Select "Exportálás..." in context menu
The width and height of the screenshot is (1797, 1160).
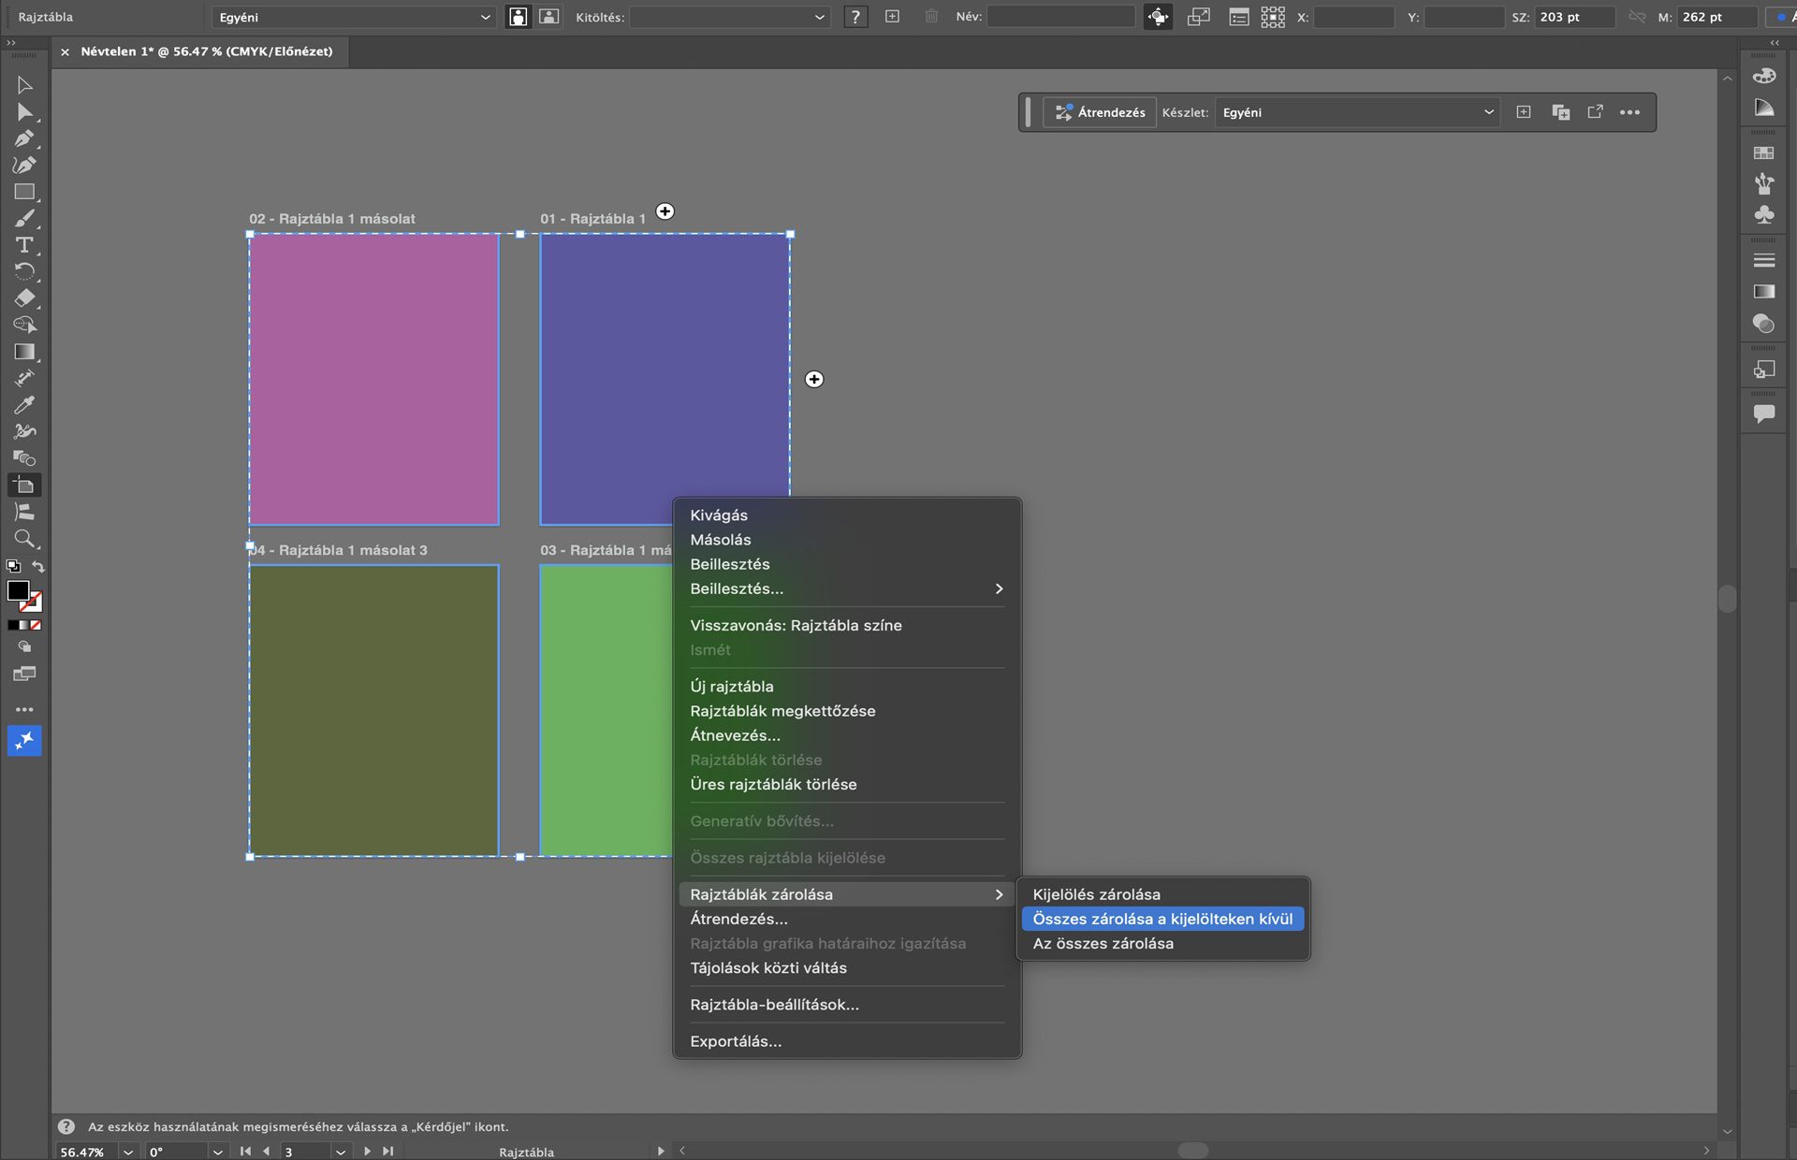736,1041
